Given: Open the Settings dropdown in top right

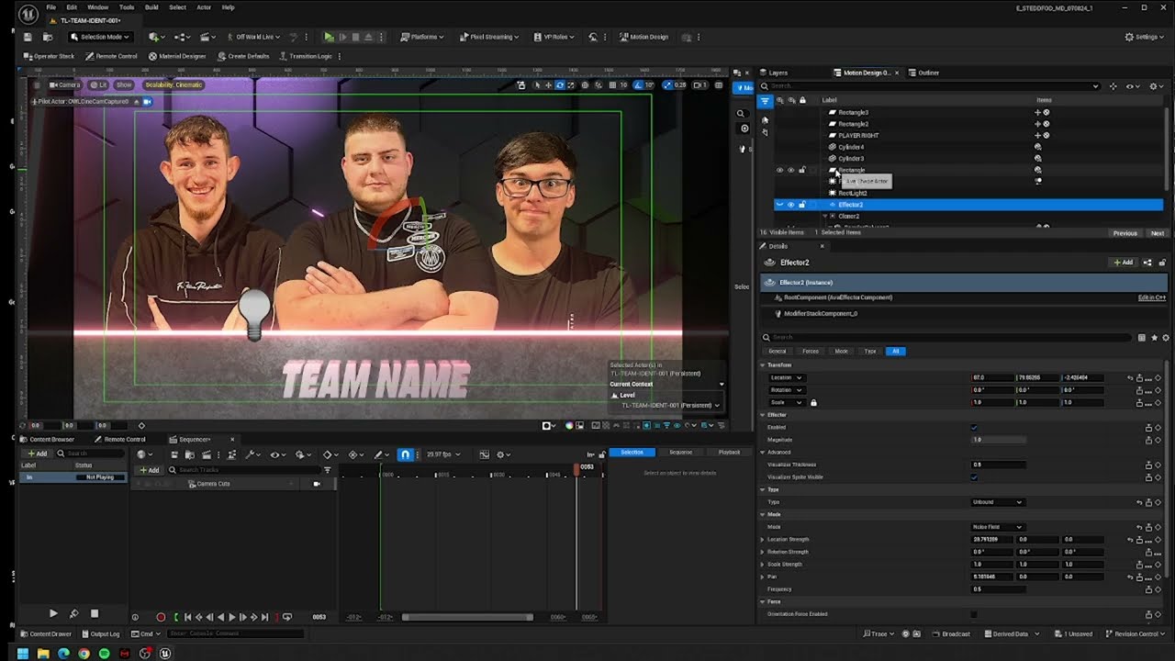Looking at the screenshot, I should point(1145,37).
